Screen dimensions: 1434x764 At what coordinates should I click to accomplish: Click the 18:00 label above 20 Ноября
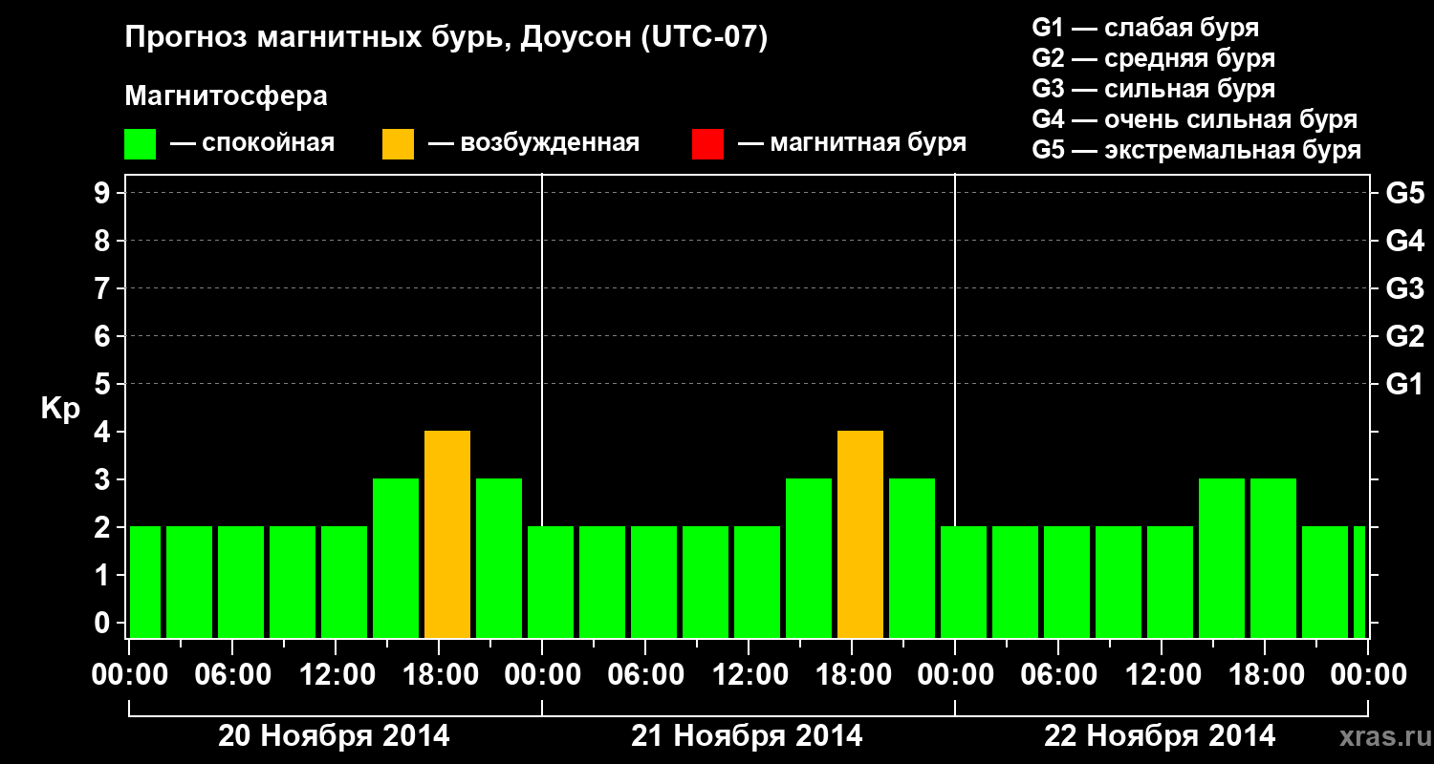click(440, 675)
